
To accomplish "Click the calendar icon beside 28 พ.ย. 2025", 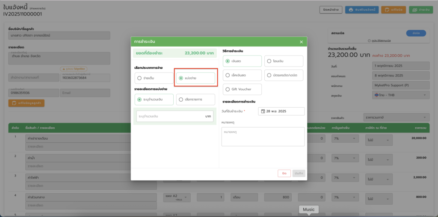I will 263,111.
